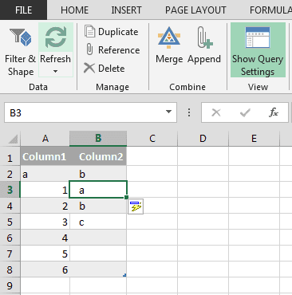Viewport: 292px width, 295px height.
Task: Select cell B2 containing 'b'
Action: click(98, 174)
